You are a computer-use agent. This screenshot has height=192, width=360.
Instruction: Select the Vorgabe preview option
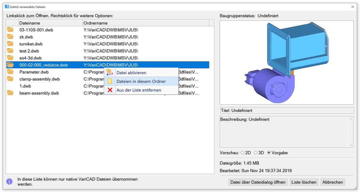pos(269,153)
